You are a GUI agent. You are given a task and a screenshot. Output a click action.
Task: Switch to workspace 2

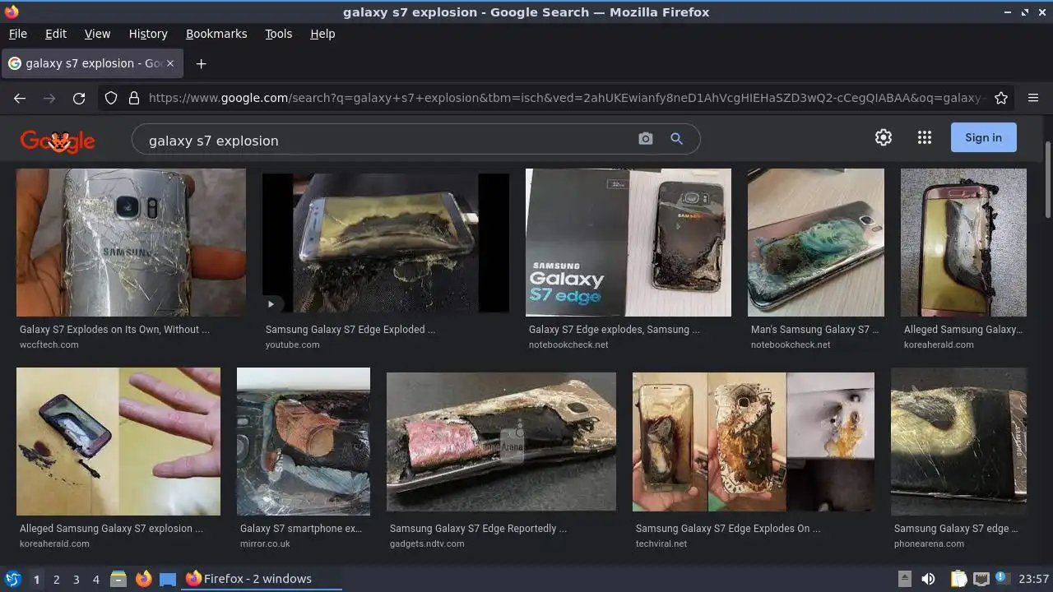coord(56,580)
